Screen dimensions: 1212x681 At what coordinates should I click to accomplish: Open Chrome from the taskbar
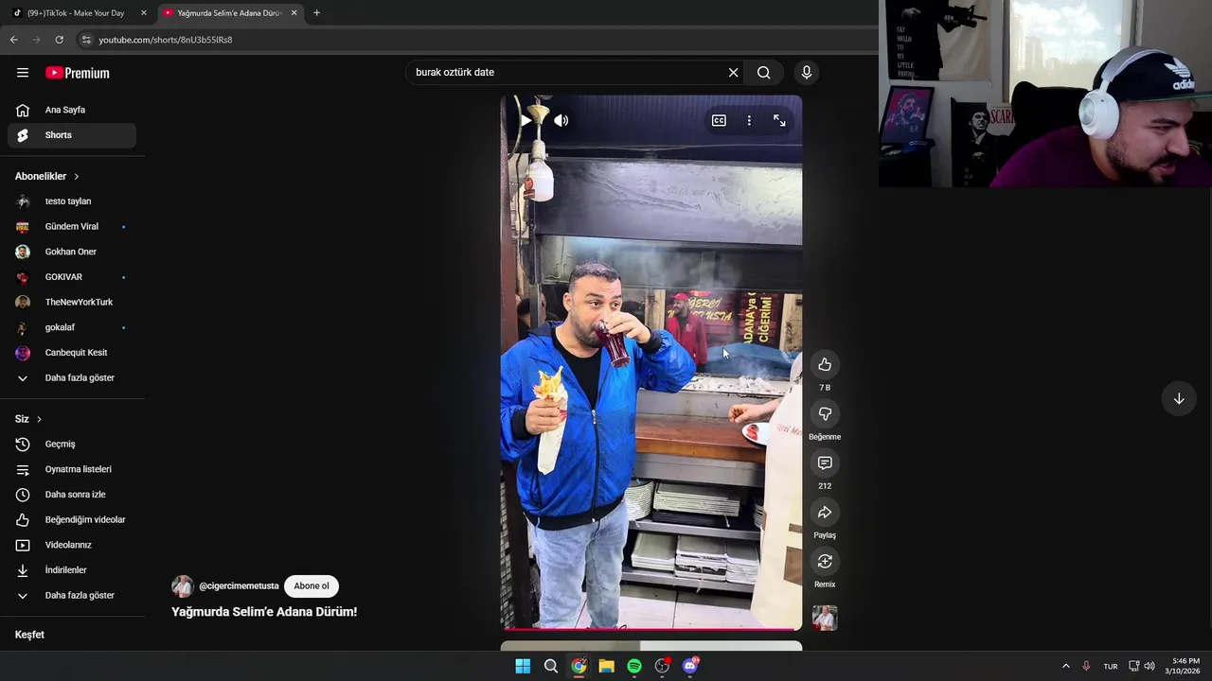coord(579,666)
